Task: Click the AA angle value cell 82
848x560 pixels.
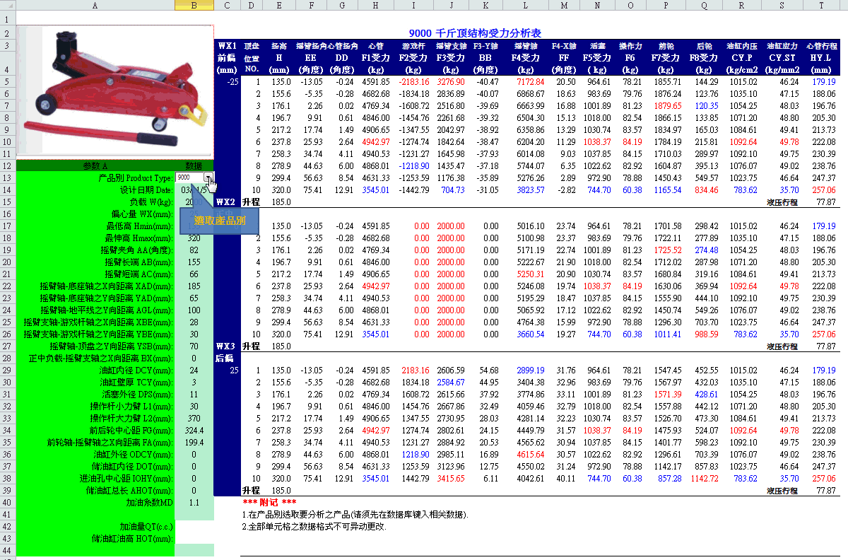Action: click(x=194, y=250)
